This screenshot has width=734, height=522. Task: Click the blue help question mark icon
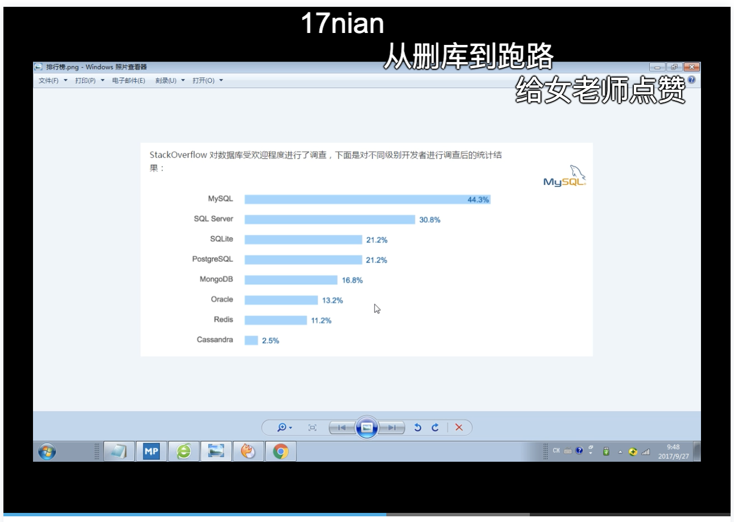tap(691, 80)
